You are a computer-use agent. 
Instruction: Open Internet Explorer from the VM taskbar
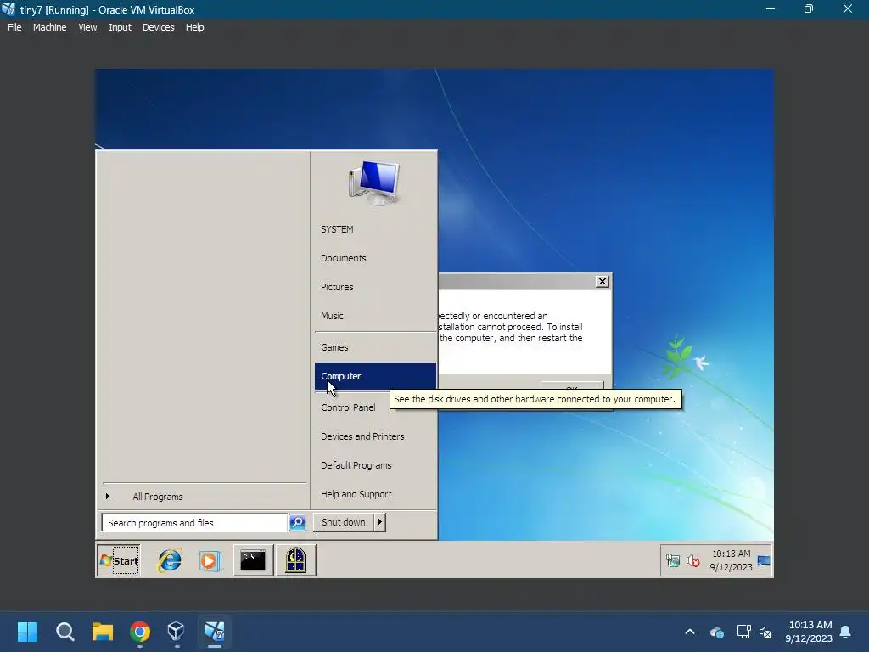pos(170,560)
